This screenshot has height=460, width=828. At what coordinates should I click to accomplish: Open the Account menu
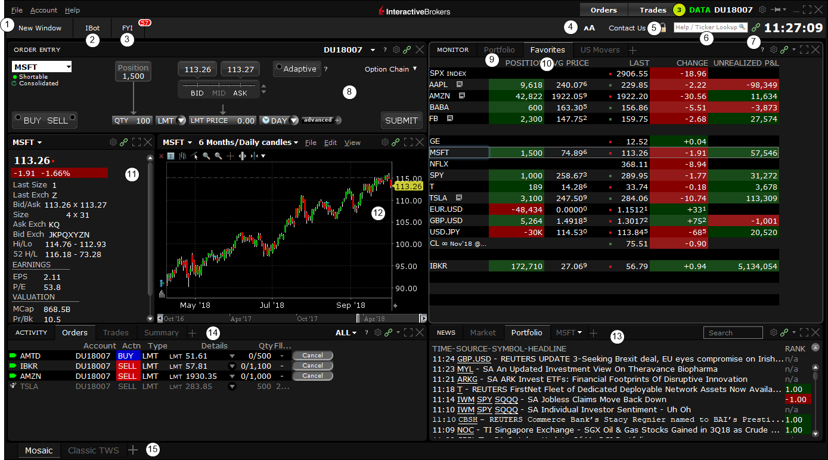(44, 10)
